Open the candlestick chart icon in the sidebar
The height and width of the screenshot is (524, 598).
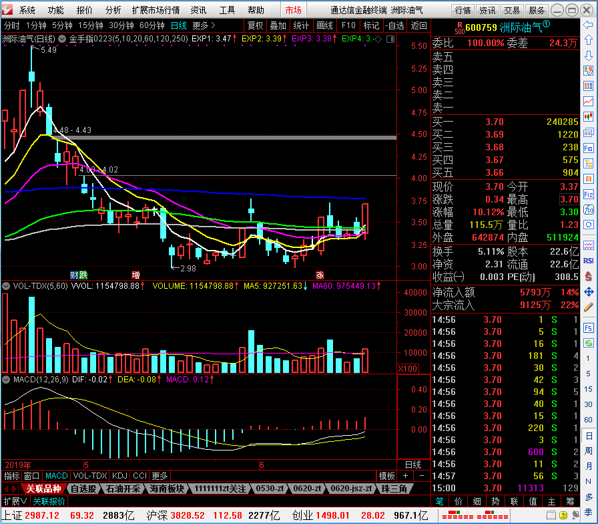(588, 116)
